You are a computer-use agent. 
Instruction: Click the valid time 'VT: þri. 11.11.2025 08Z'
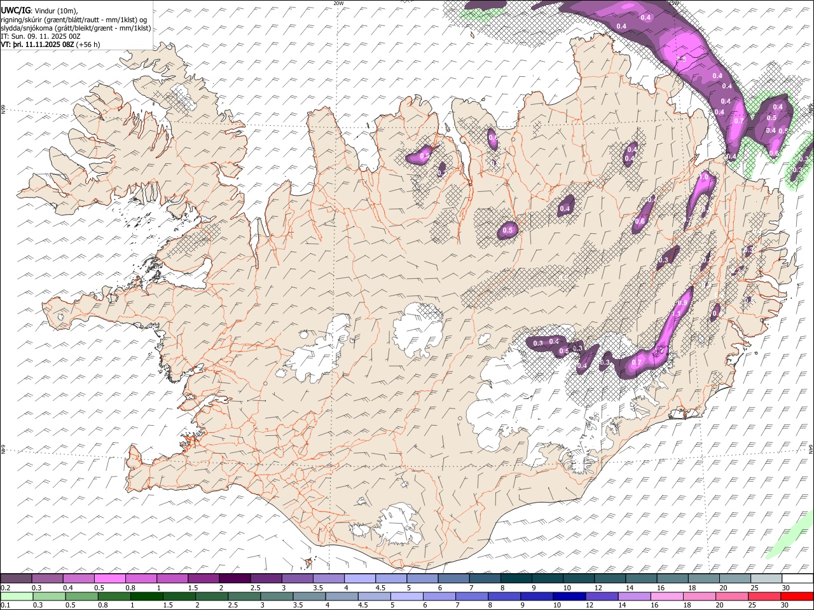(x=37, y=44)
